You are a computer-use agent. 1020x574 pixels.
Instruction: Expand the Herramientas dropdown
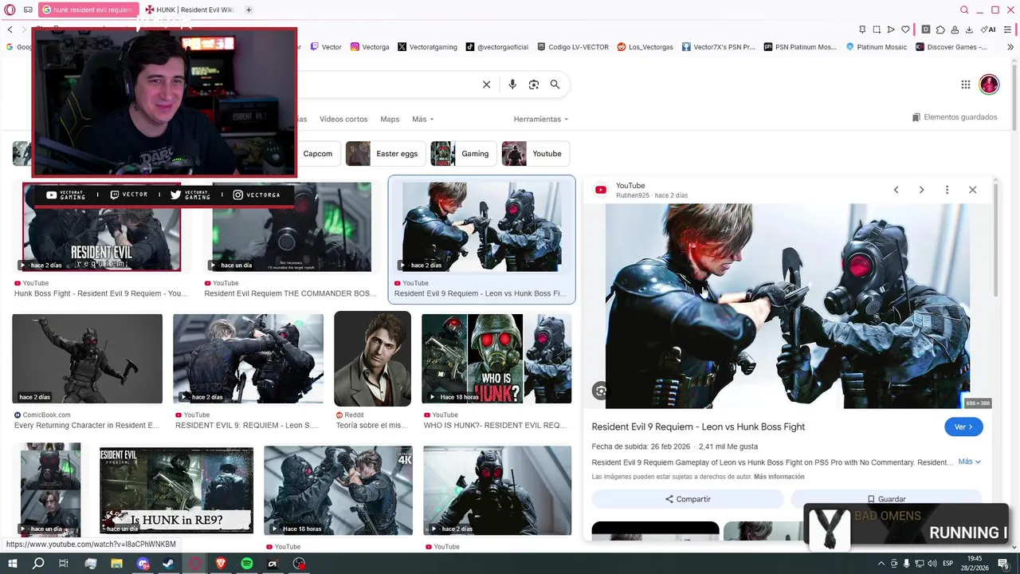tap(541, 120)
